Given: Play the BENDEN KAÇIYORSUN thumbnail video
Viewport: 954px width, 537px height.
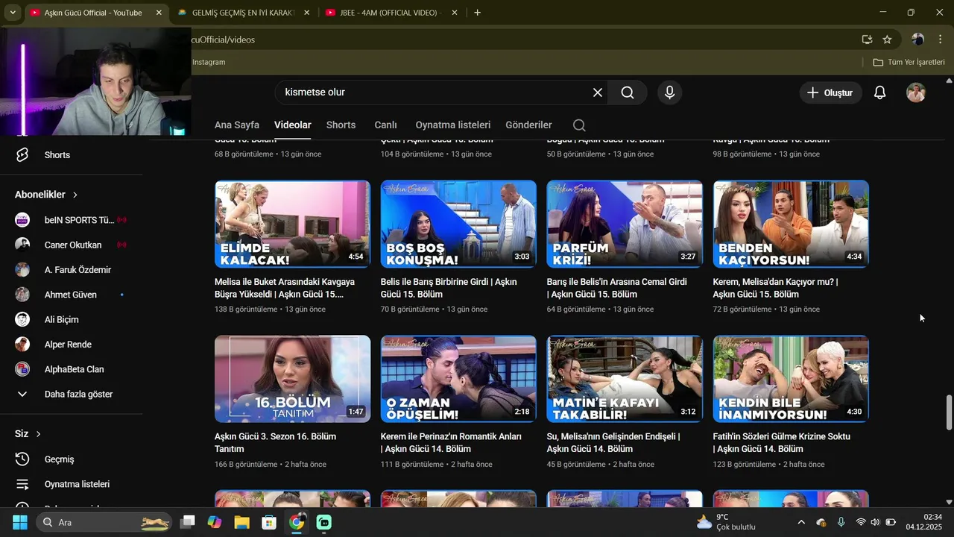Looking at the screenshot, I should pos(791,224).
